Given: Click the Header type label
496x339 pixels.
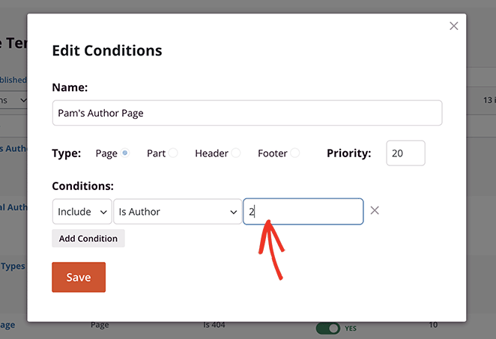Looking at the screenshot, I should tap(211, 153).
